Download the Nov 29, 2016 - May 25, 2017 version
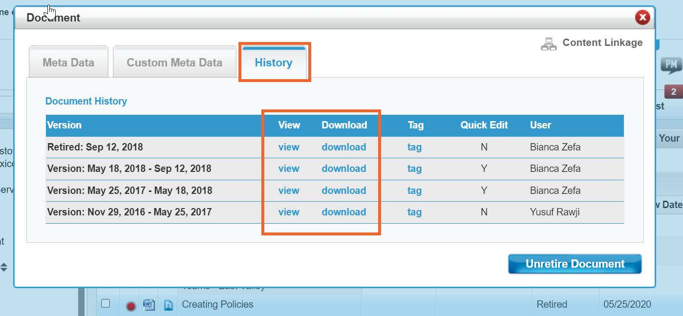 (344, 212)
